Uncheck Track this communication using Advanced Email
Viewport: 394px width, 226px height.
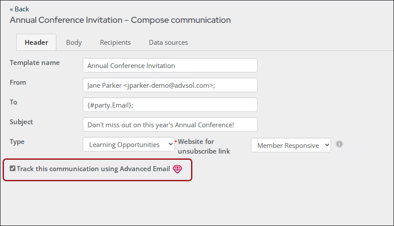(13, 169)
